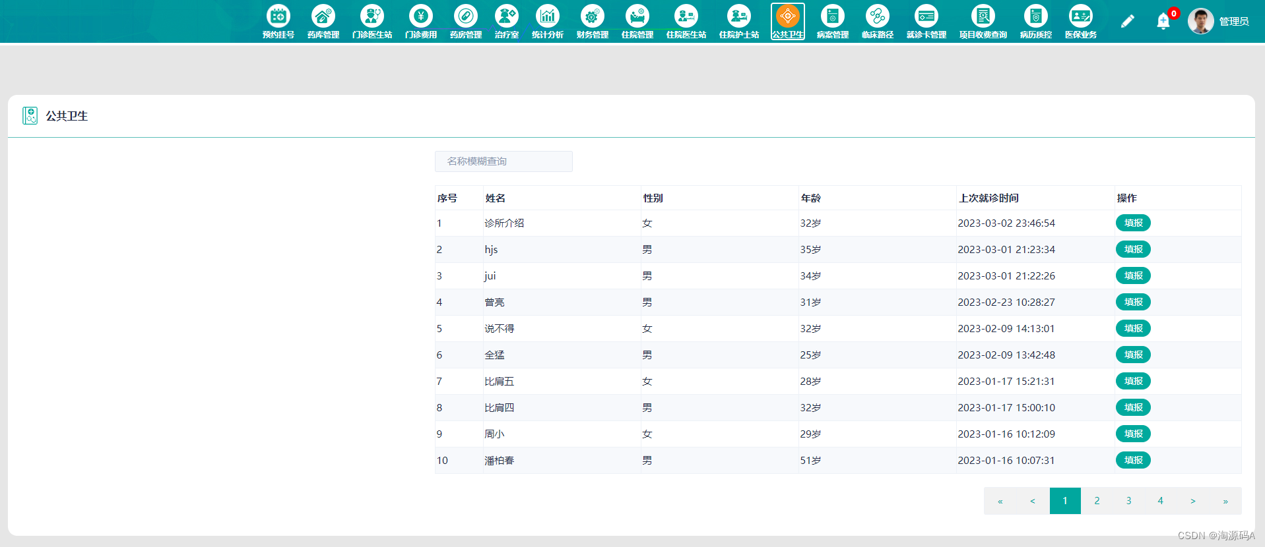Screen dimensions: 1265x547
Task: Select patient name 说不得
Action: click(x=500, y=329)
